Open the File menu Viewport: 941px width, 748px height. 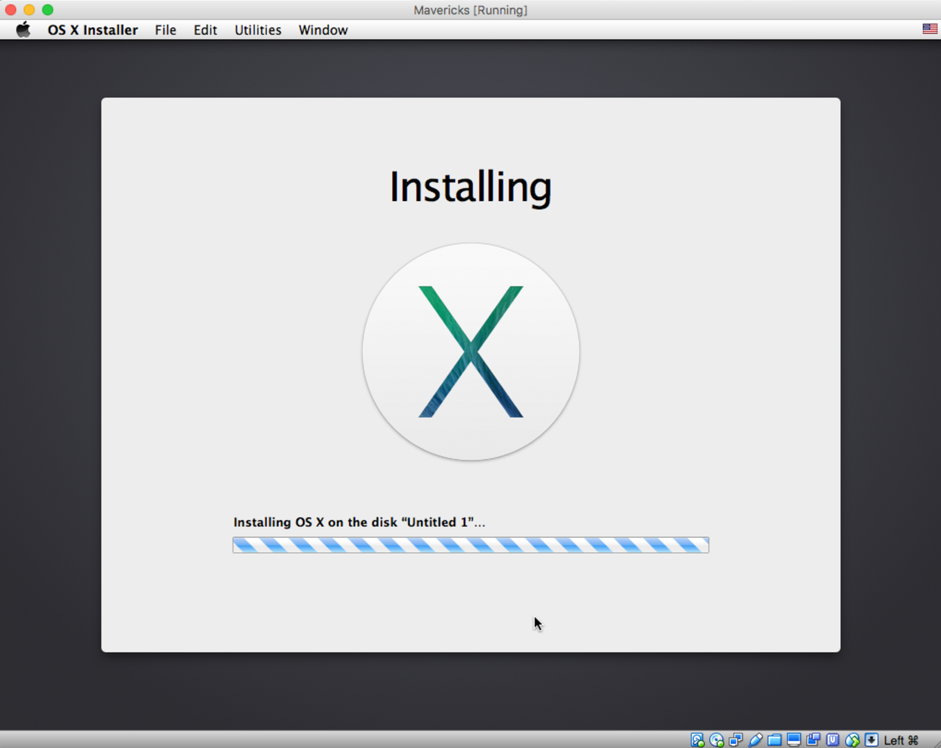[x=165, y=30]
